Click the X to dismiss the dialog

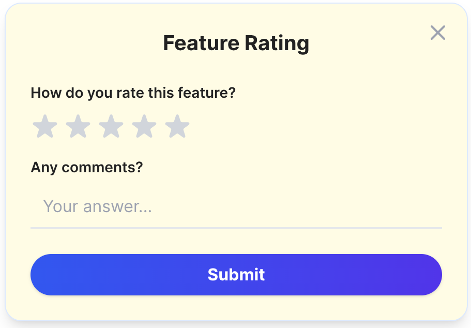pyautogui.click(x=437, y=33)
